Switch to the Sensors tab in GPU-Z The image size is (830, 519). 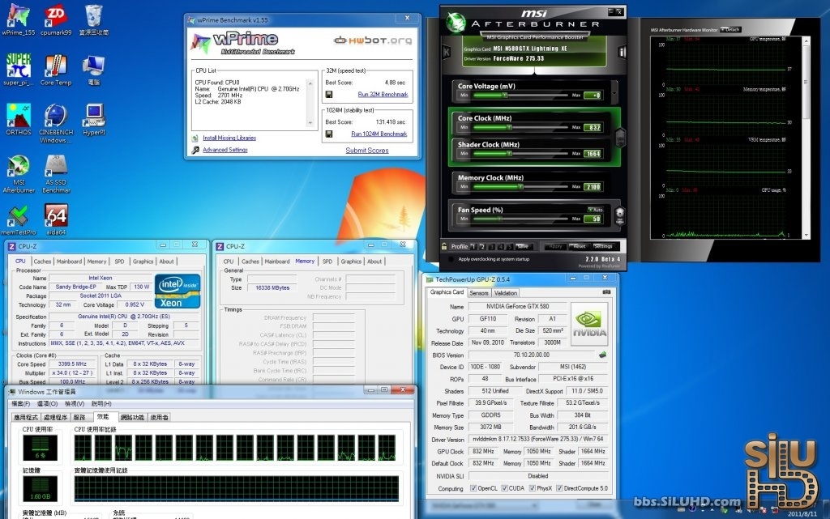(479, 293)
